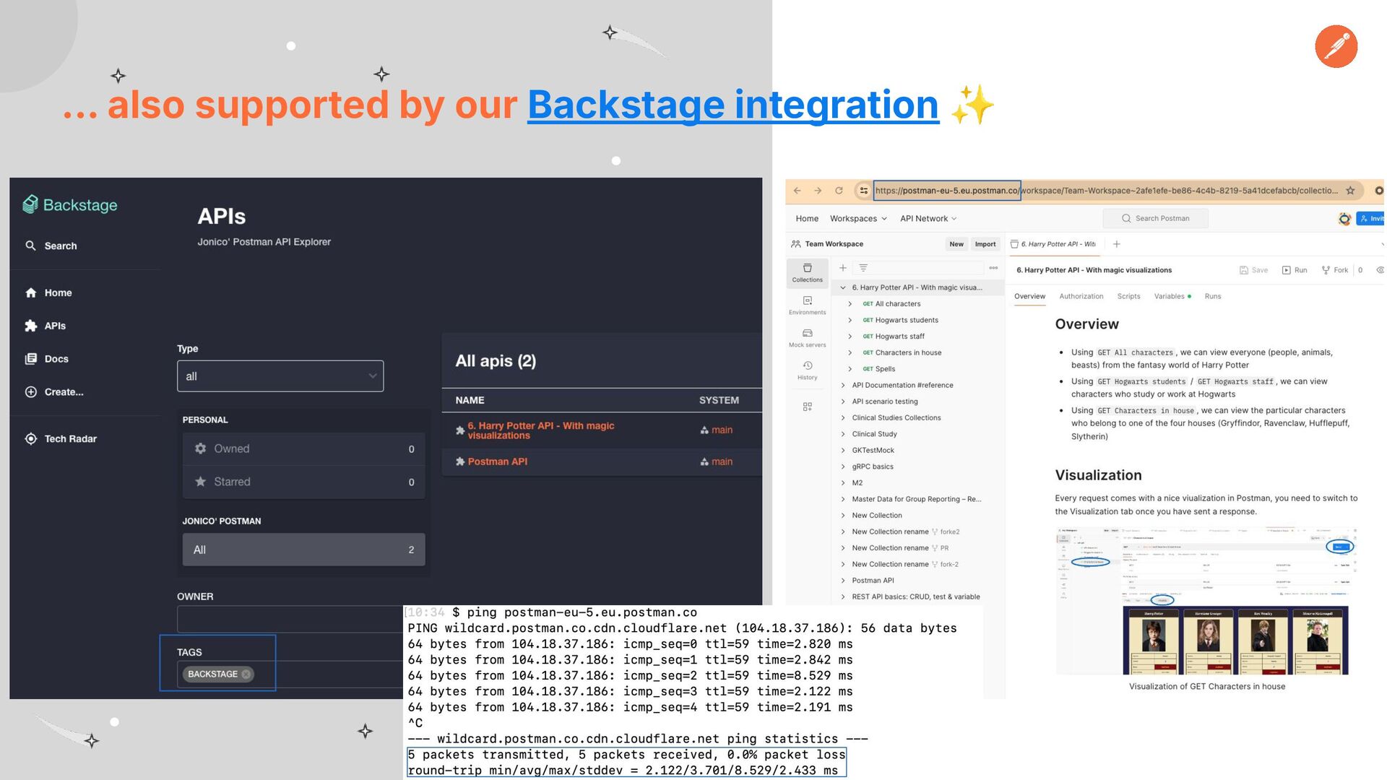Click the Postman URL address bar
Image resolution: width=1387 pixels, height=780 pixels.
[1105, 191]
